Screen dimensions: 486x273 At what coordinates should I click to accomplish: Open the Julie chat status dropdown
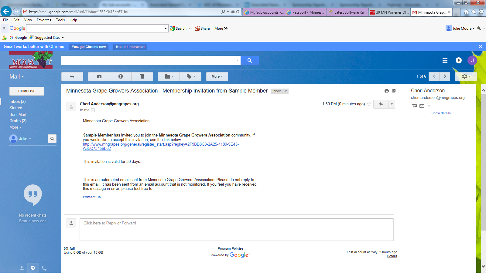25,139
